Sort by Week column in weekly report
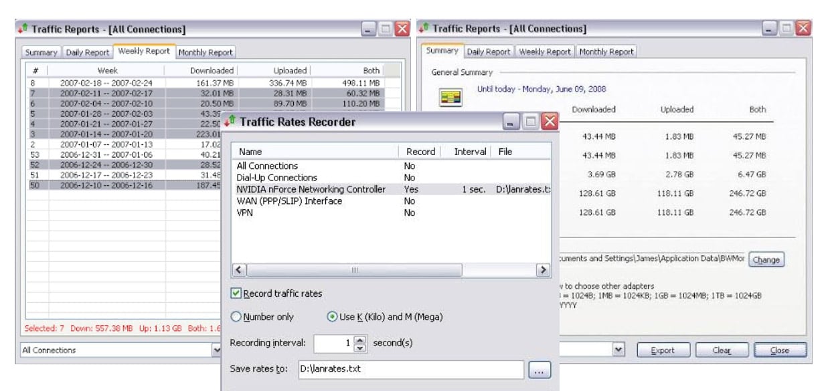 pos(107,70)
